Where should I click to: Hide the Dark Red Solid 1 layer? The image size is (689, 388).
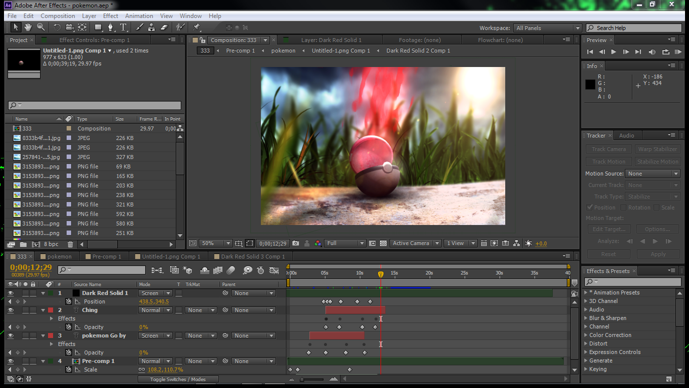tap(11, 293)
